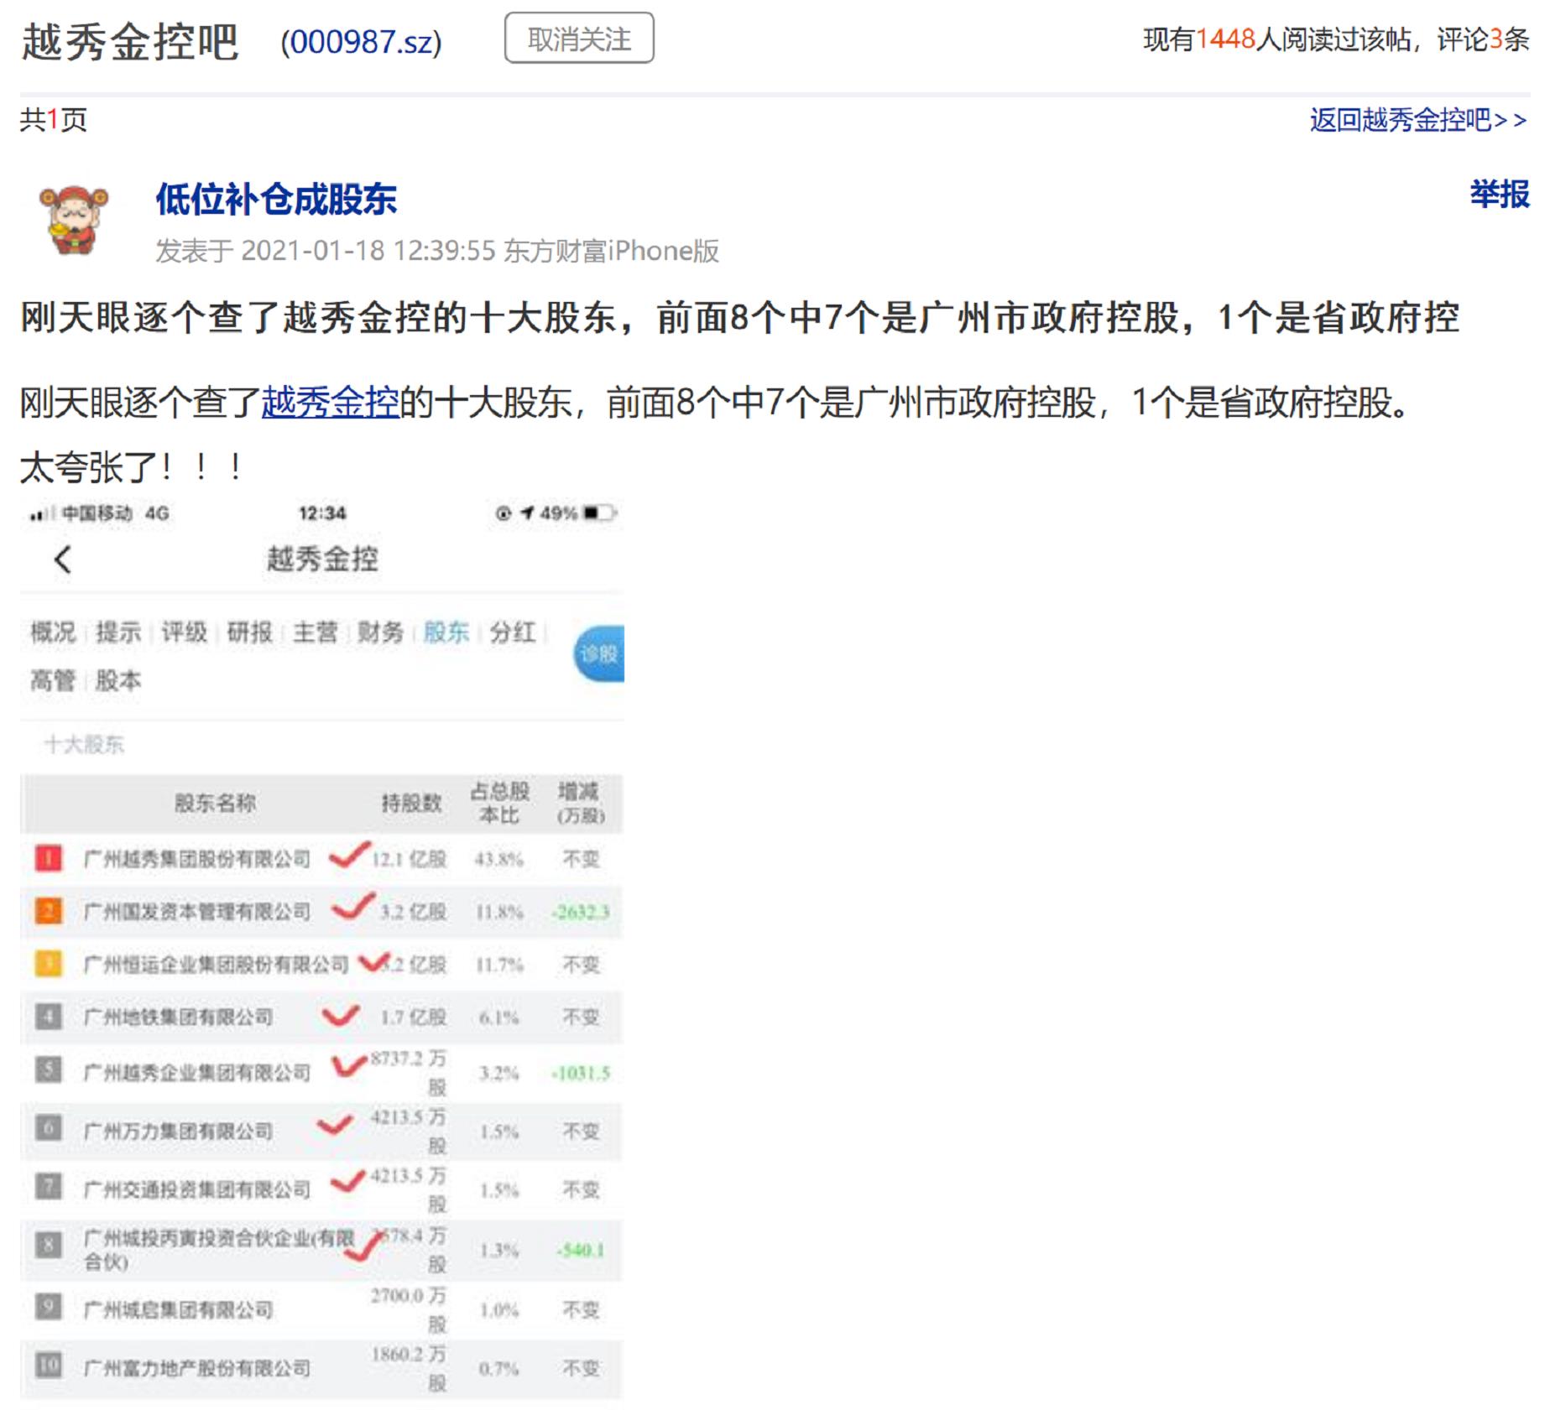Viewport: 1550px width, 1410px height.
Task: Click rank 6 gray badge icon
Action: (49, 1128)
